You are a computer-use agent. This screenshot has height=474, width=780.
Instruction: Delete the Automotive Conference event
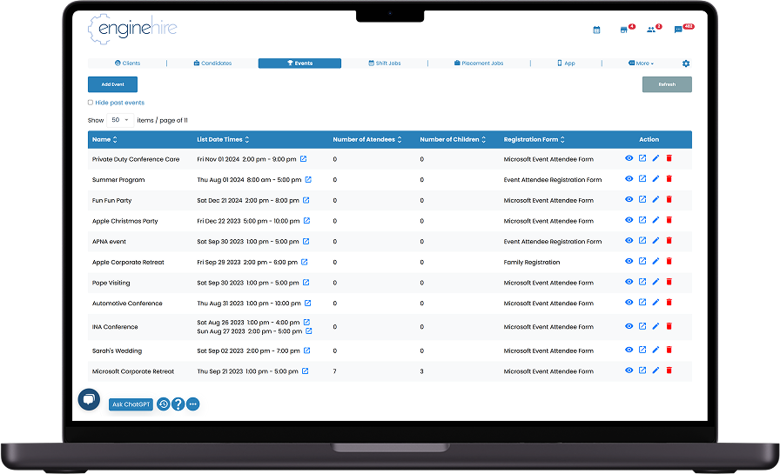pos(669,302)
